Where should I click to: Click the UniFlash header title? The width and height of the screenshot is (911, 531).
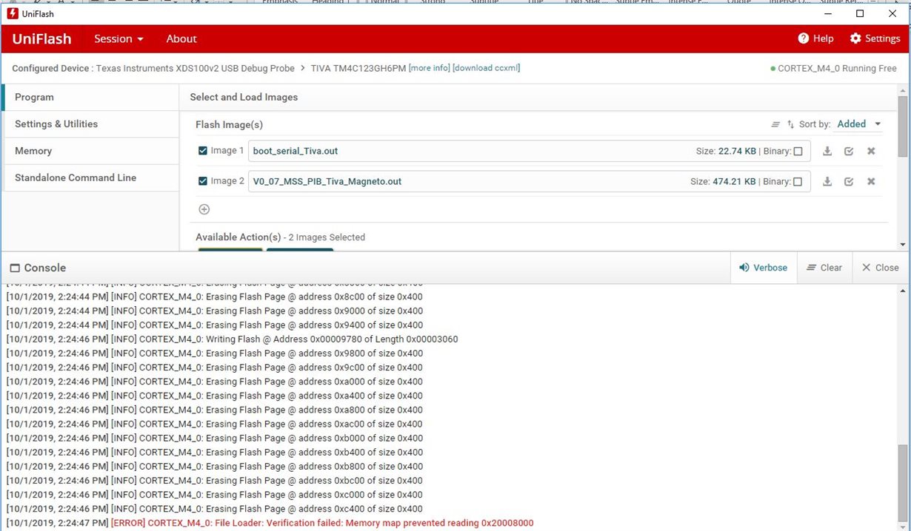click(x=41, y=38)
